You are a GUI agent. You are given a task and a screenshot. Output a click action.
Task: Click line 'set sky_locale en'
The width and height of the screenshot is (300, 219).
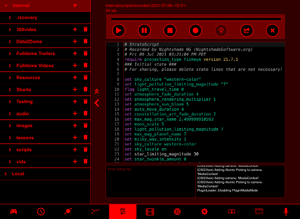pyautogui.click(x=145, y=149)
